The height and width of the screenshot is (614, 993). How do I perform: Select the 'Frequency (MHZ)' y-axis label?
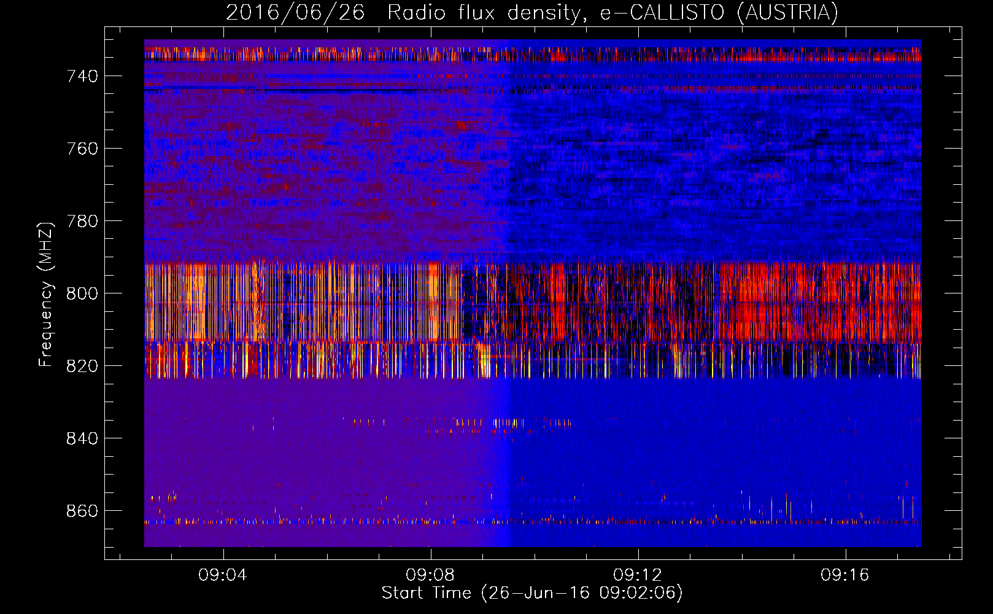point(46,294)
